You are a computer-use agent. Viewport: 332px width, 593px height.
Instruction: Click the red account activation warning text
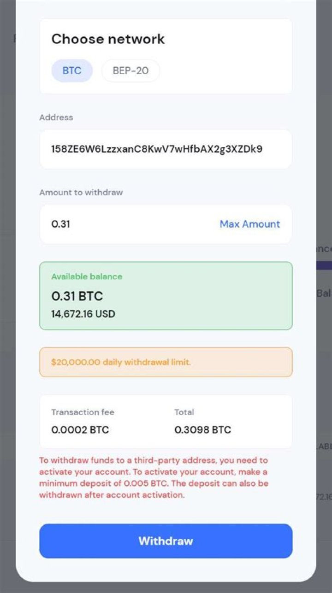pyautogui.click(x=153, y=478)
